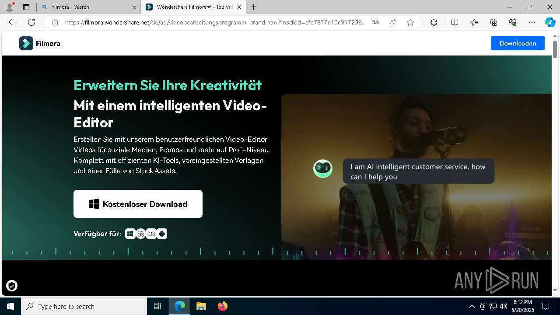Open the favorites list icon
Screen dimensions: 560x315
click(x=474, y=22)
